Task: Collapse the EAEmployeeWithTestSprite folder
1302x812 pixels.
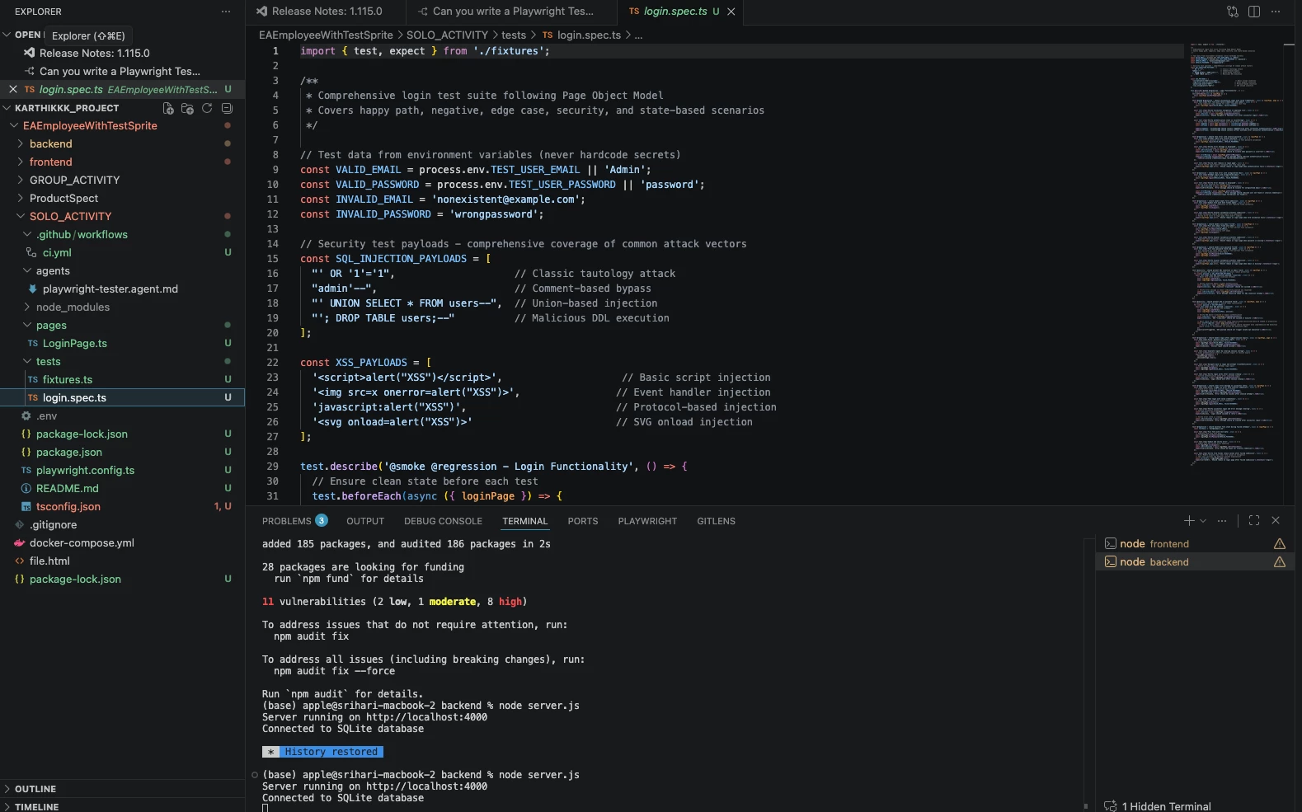Action: coord(89,126)
